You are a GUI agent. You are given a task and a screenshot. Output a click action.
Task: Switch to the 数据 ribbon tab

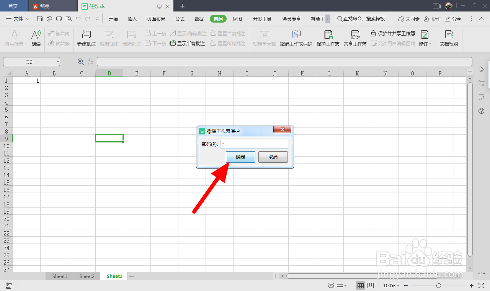pyautogui.click(x=199, y=19)
